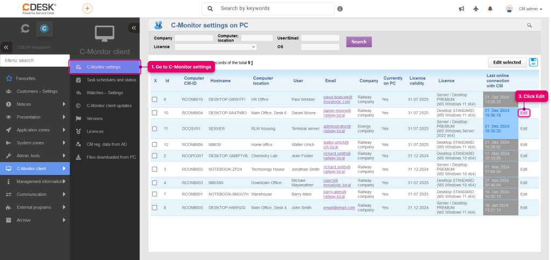
Task: Click the orange plus add icon
Action: pyautogui.click(x=87, y=9)
